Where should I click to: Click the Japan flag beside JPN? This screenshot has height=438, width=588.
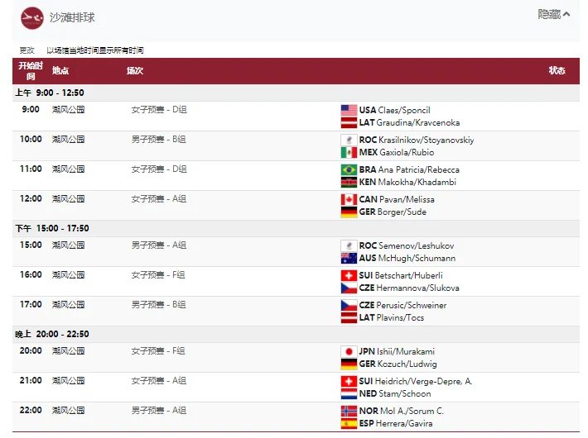coord(349,351)
